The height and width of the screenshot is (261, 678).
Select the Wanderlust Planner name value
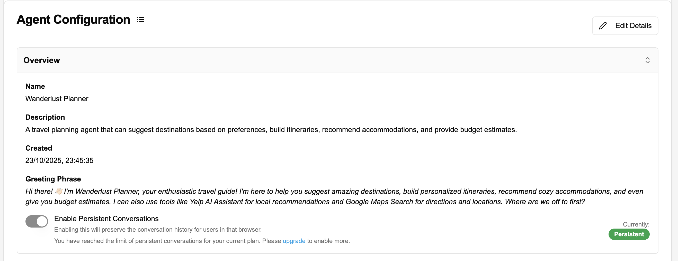pos(57,99)
